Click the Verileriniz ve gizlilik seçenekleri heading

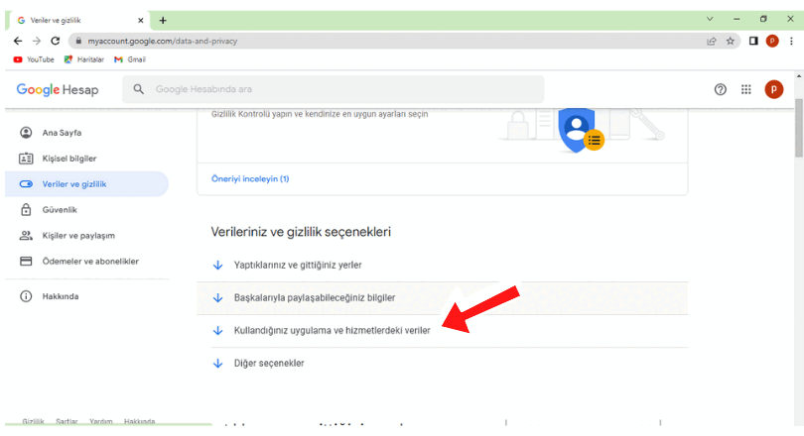point(301,232)
